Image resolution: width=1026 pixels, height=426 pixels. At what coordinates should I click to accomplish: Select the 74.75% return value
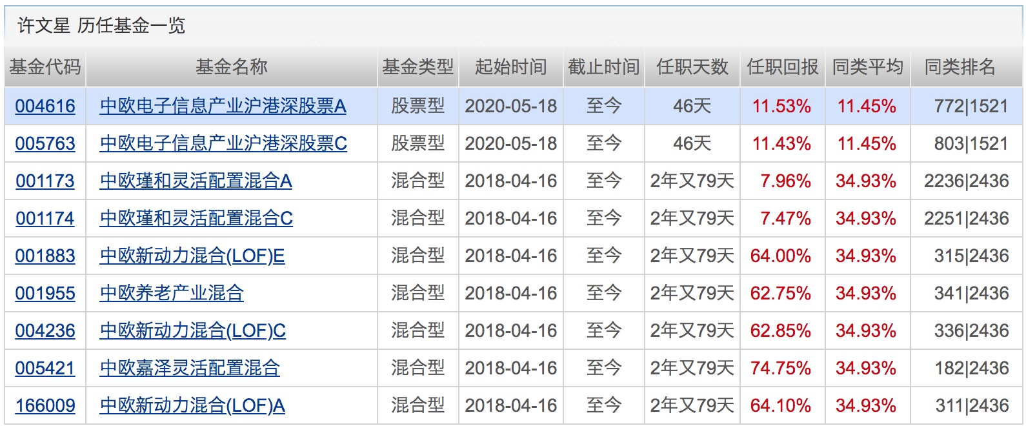tap(781, 368)
